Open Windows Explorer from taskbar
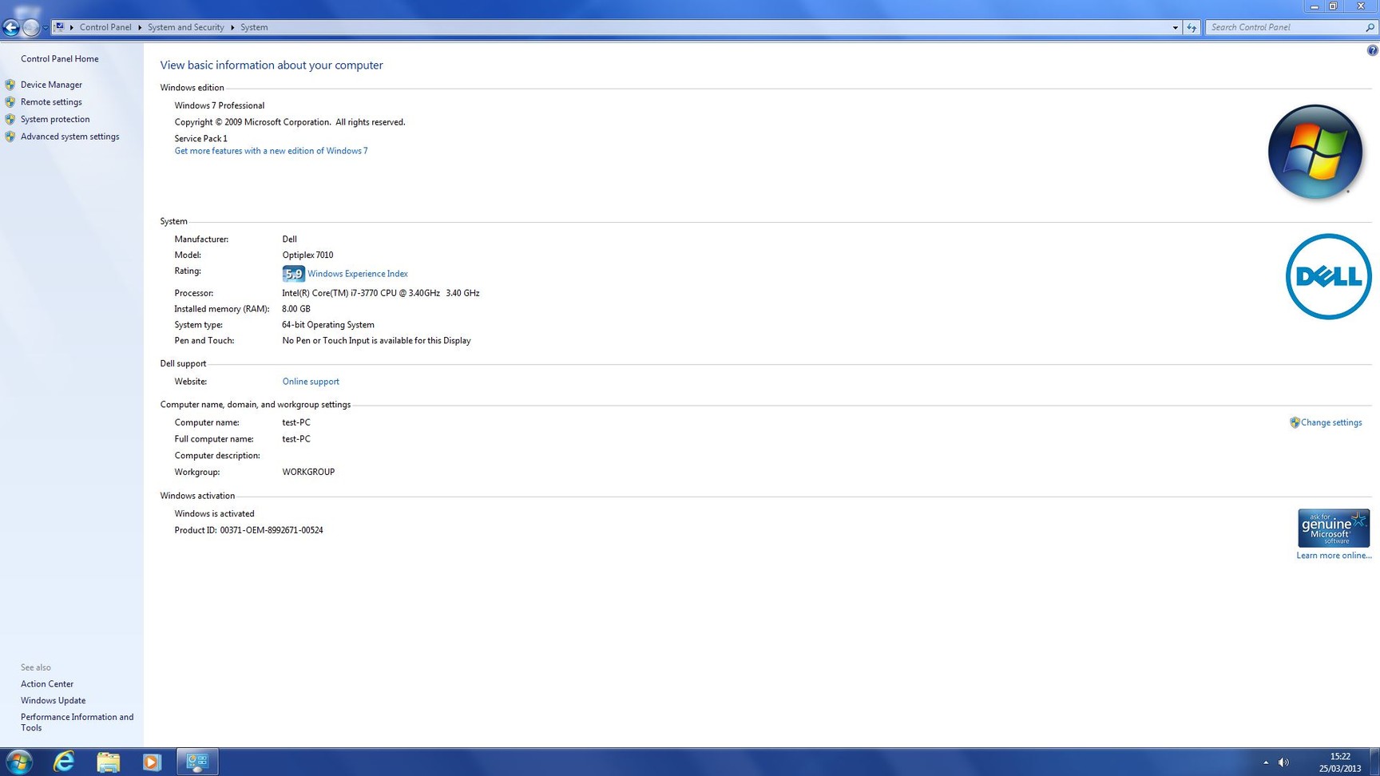This screenshot has width=1380, height=776. tap(108, 762)
